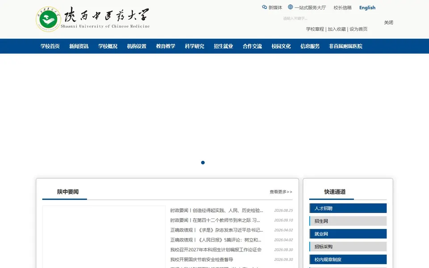Open the 合作交流 menu item
Screen dimensions: 429x268
[x=252, y=46]
